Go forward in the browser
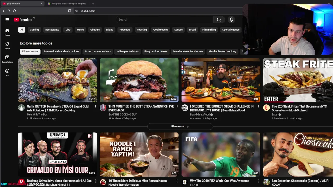 click(x=9, y=11)
